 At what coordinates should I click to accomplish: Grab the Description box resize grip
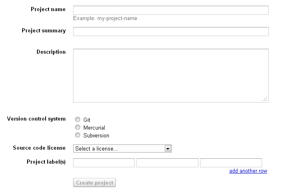pos(265,99)
